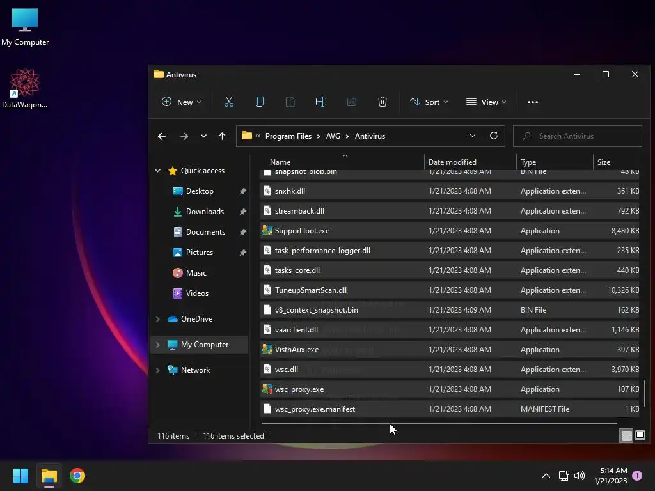Collapse the Quick access tree
Screen dimensions: 655x491
pos(158,170)
